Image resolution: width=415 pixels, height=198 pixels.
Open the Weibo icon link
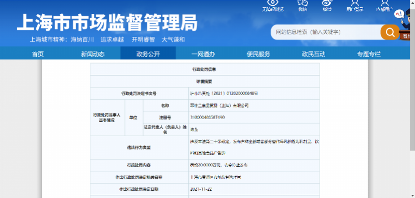tap(327, 3)
